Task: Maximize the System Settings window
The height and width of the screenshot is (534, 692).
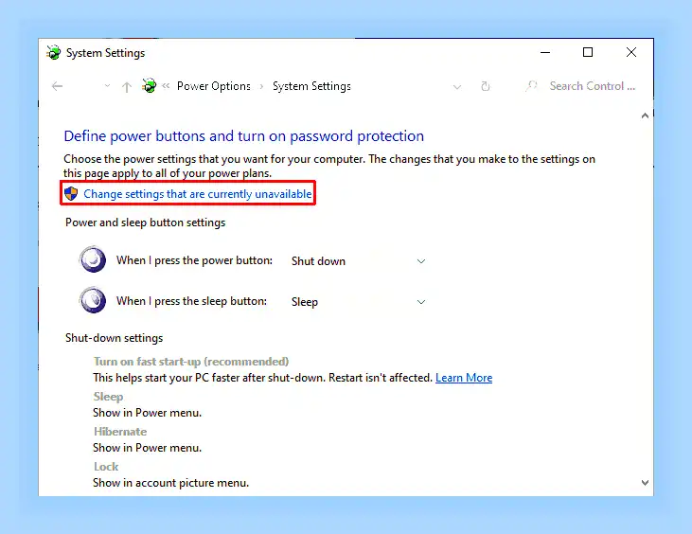Action: pos(588,52)
